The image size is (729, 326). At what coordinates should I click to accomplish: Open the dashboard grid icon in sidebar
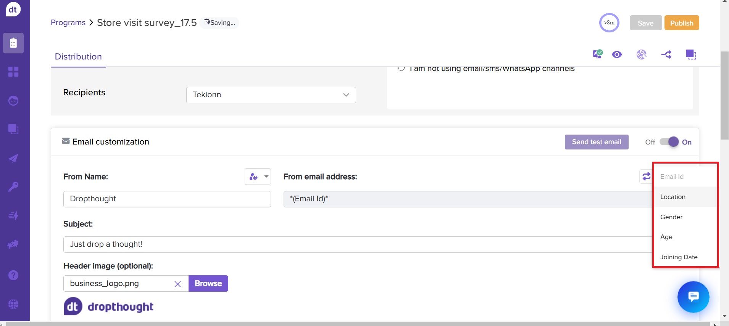point(13,72)
